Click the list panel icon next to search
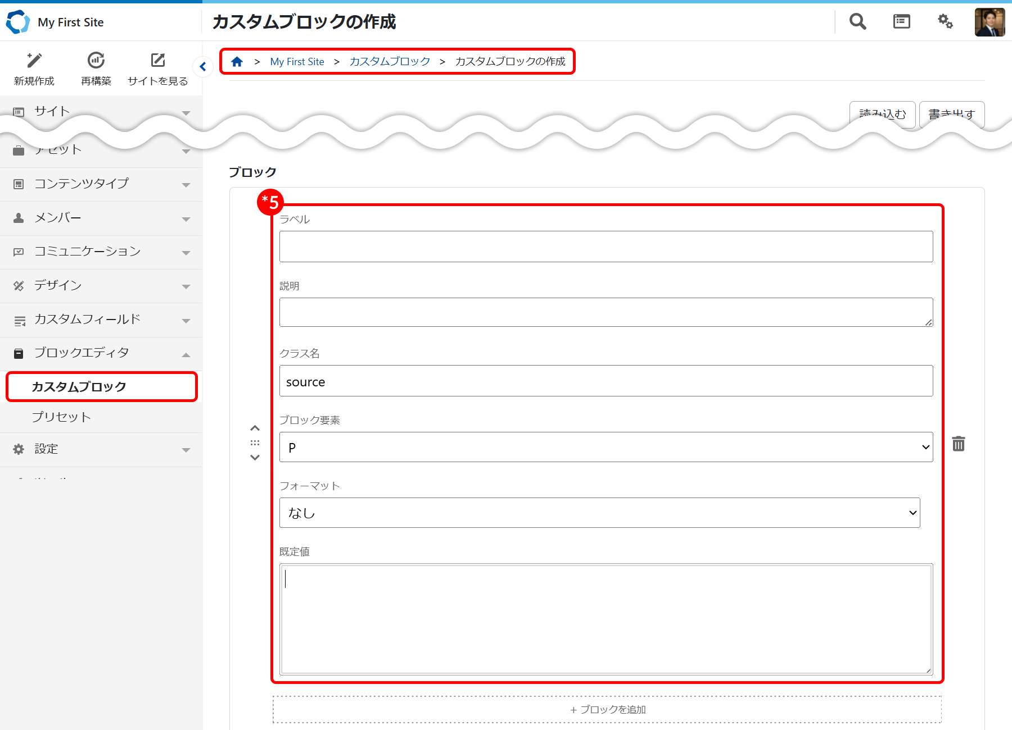 point(901,21)
